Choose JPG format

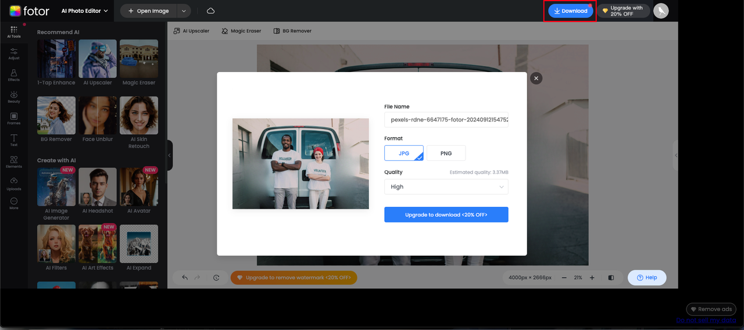coord(404,153)
